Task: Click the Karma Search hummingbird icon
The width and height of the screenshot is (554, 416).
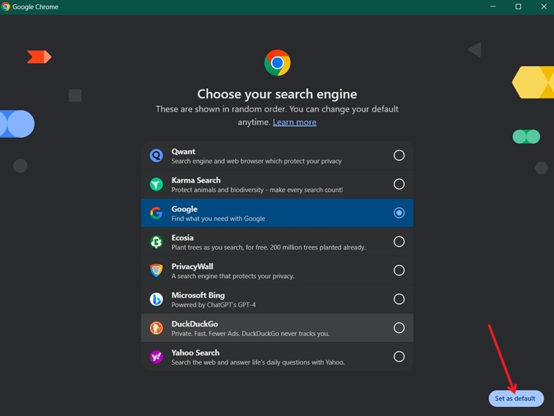Action: tap(156, 184)
